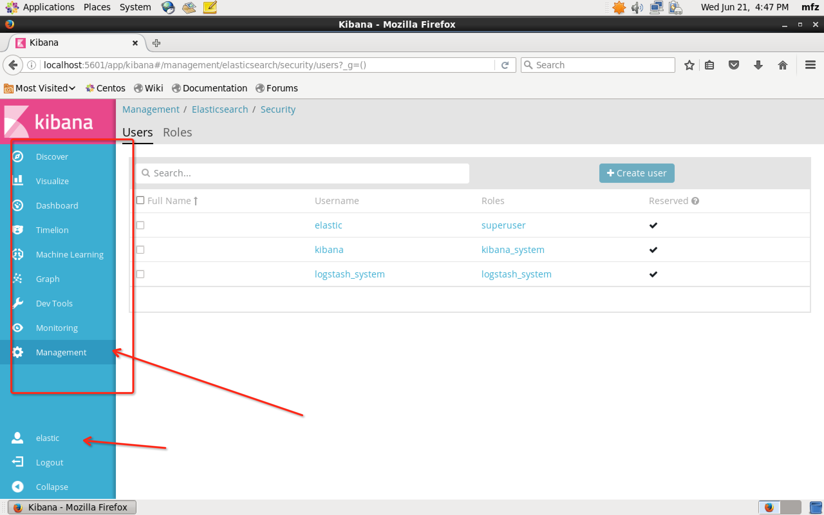Open the Dev Tools wrench icon
The width and height of the screenshot is (824, 515).
[18, 303]
